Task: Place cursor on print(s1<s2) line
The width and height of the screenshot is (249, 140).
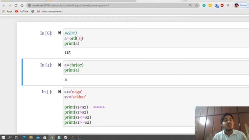Action: [76, 107]
